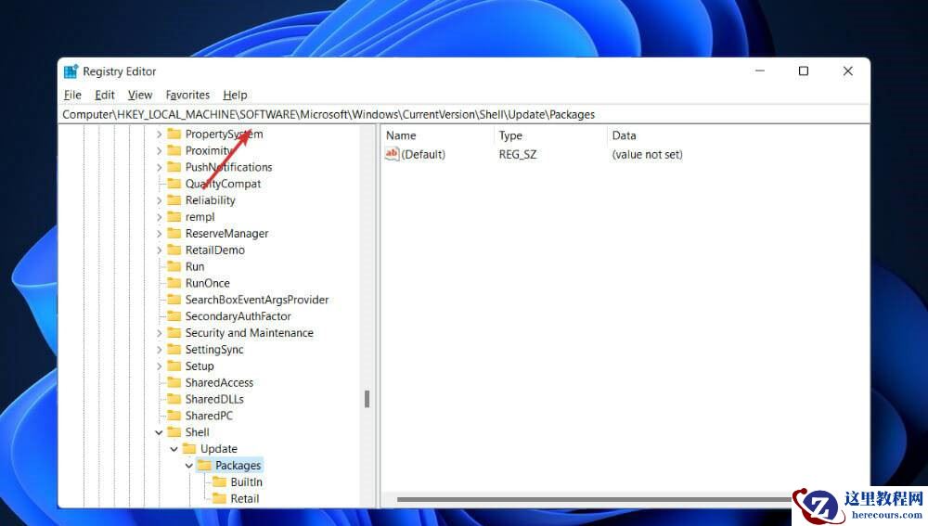The height and width of the screenshot is (526, 928).
Task: Click the PropertySystem folder icon
Action: (174, 134)
